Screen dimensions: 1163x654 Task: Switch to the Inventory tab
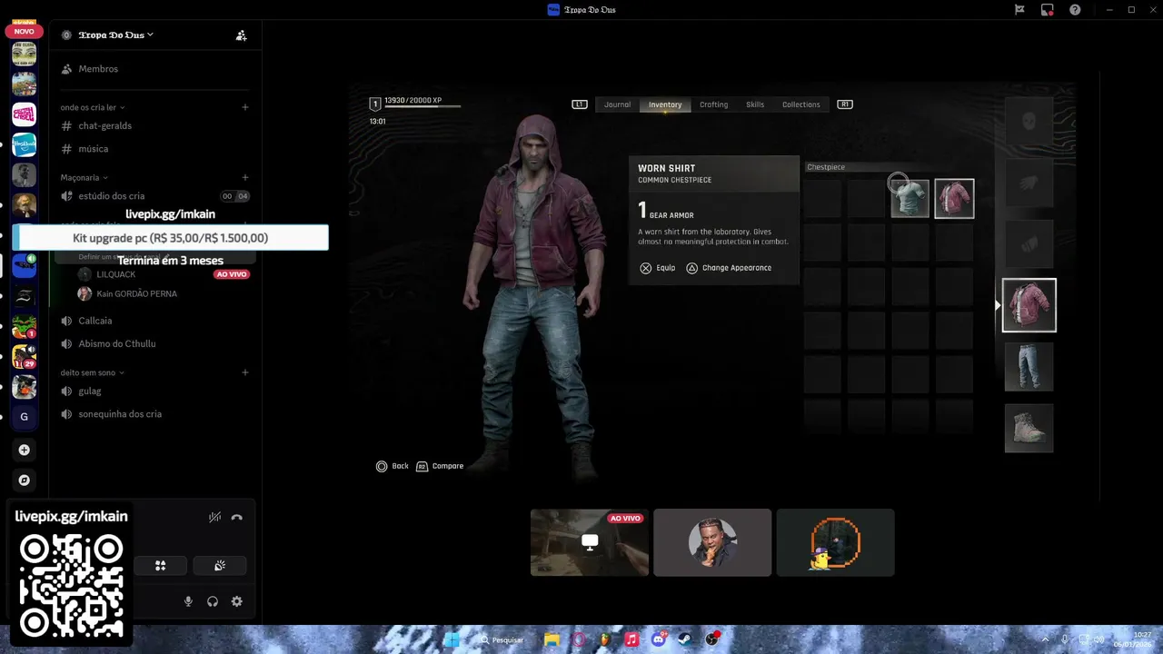[665, 104]
